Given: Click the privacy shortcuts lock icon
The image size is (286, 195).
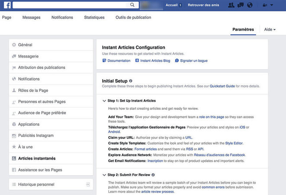Looking at the screenshot, I should click(x=264, y=5).
